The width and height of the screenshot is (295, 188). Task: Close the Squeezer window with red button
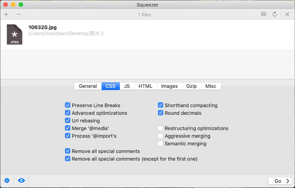pyautogui.click(x=6, y=5)
